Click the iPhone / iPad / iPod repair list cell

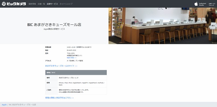tap(82, 84)
